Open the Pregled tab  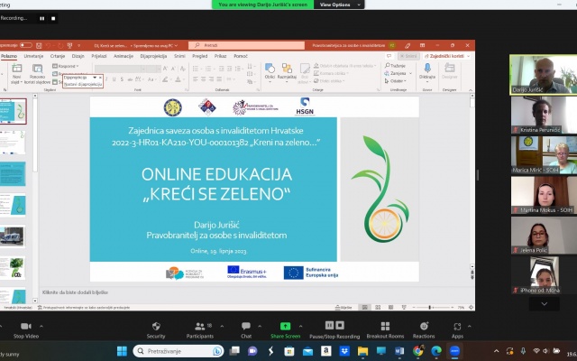click(x=200, y=56)
